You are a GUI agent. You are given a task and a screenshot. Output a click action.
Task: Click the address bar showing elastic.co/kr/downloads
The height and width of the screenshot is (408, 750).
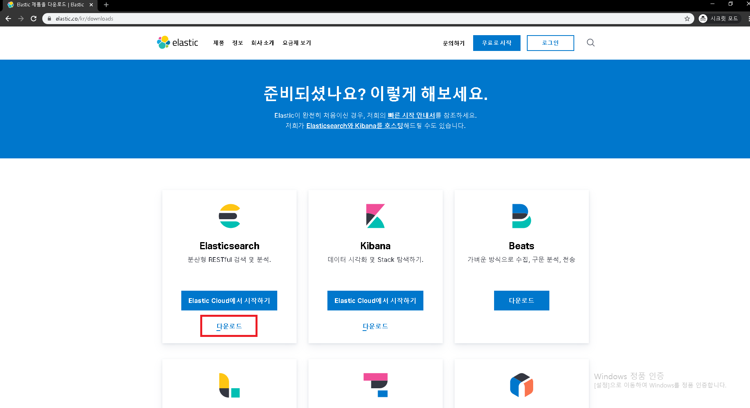point(367,19)
